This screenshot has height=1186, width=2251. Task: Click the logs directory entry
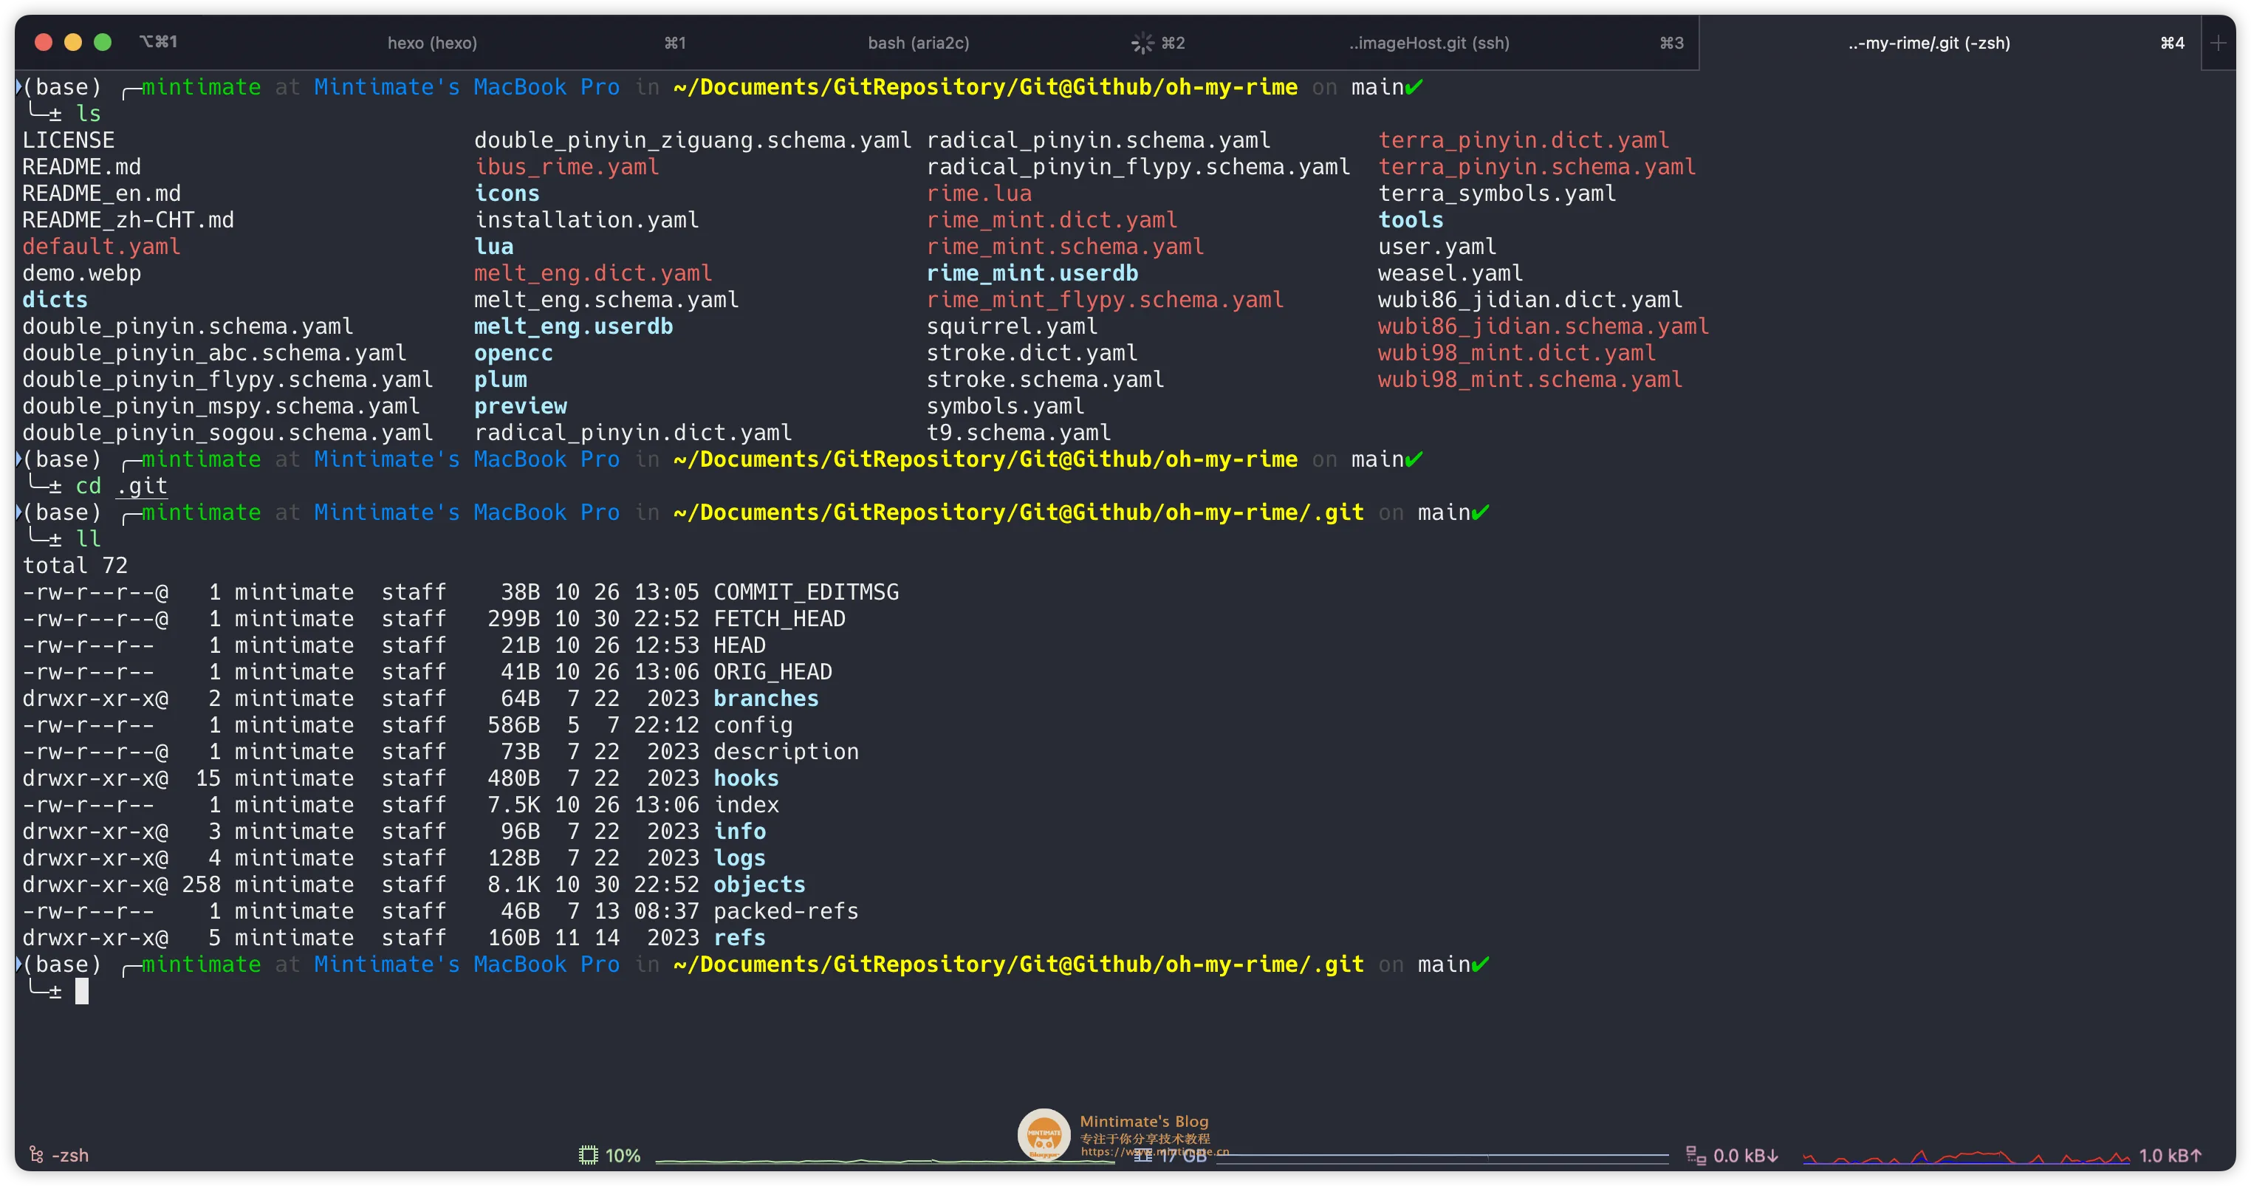tap(739, 858)
